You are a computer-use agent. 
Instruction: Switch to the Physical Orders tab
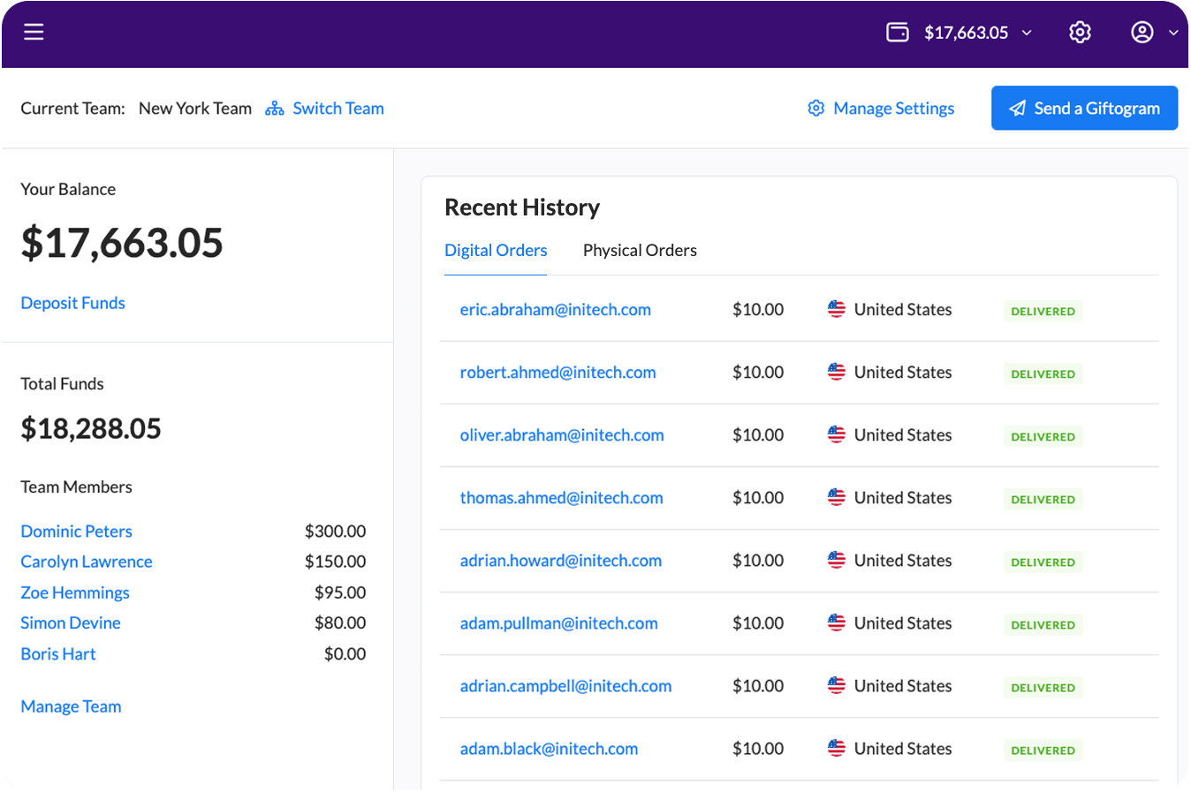coord(640,250)
